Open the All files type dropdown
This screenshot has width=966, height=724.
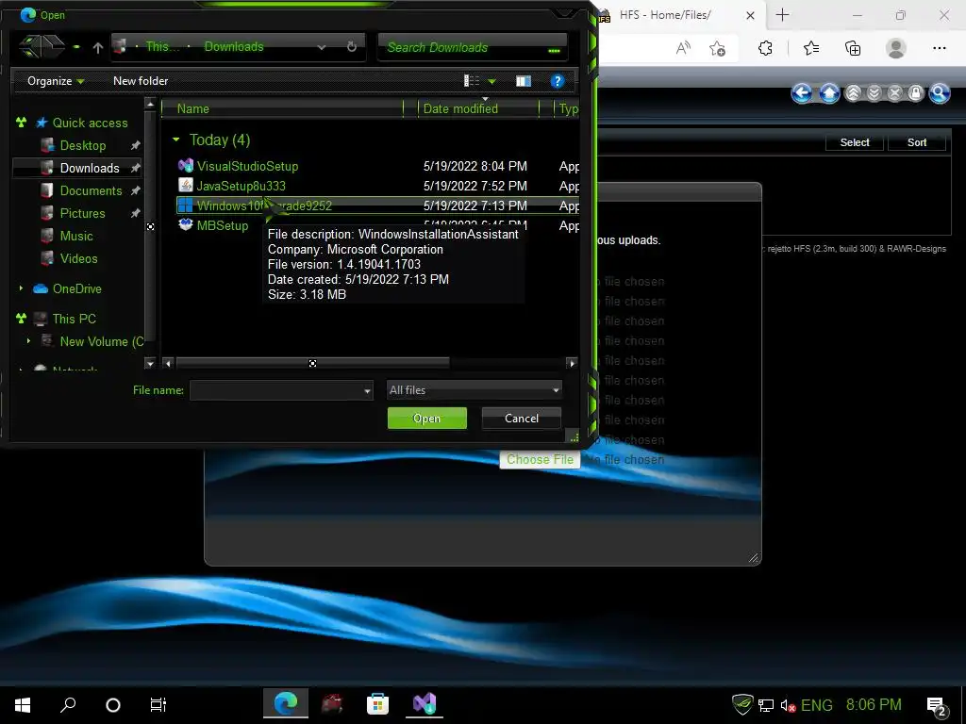tap(474, 389)
